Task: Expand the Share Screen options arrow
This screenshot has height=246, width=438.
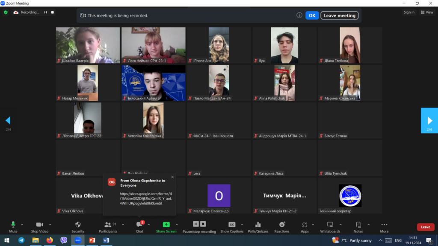Action: [177, 224]
